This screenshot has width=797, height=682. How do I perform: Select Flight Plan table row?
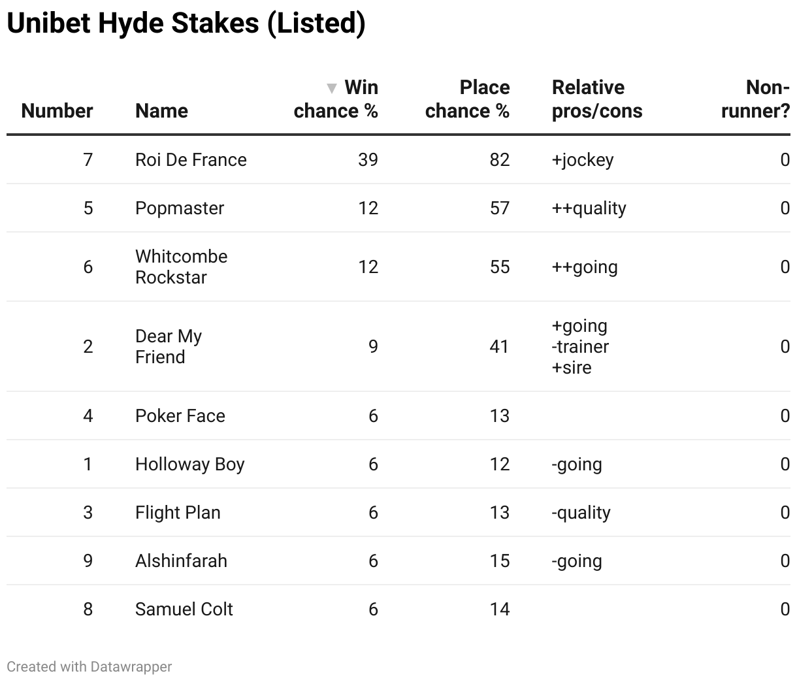178,512
